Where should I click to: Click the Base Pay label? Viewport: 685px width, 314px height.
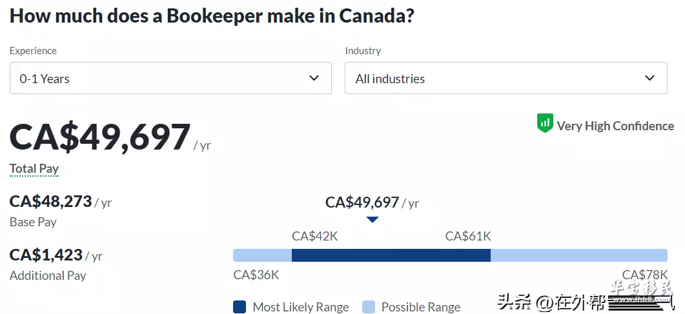tap(33, 222)
